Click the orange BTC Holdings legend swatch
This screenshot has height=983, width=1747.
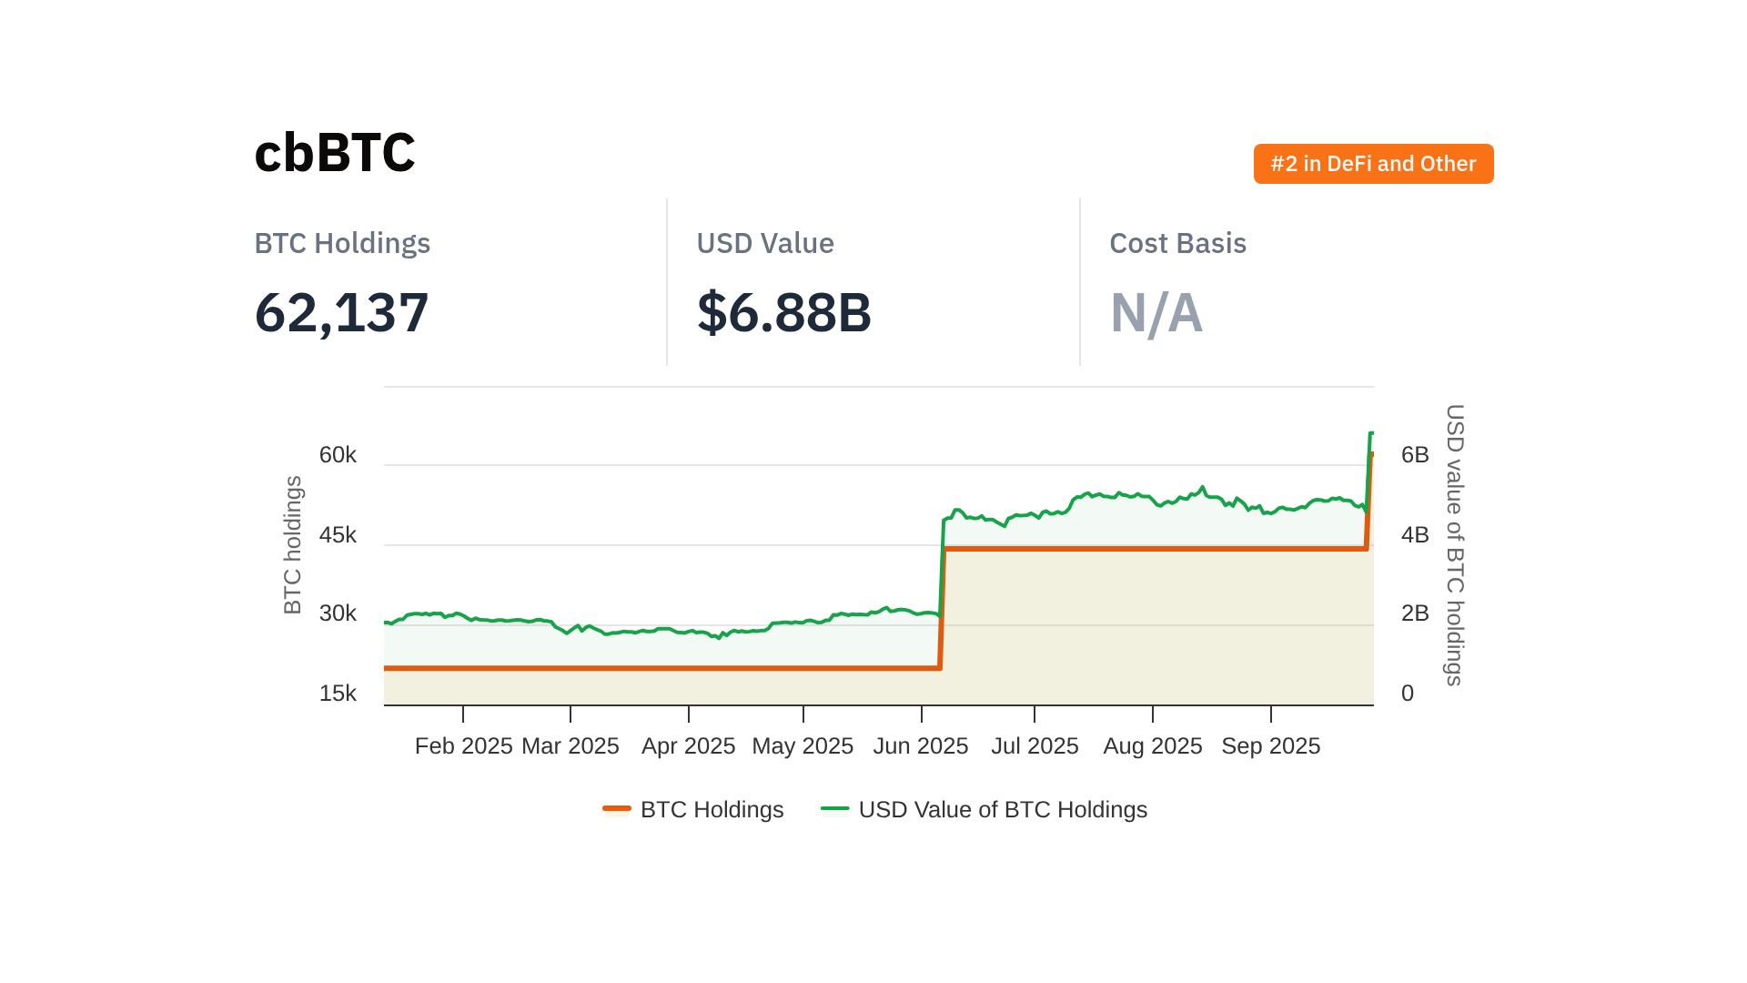point(617,808)
